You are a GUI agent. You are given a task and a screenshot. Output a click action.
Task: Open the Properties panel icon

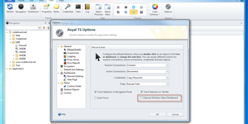coord(46,7)
